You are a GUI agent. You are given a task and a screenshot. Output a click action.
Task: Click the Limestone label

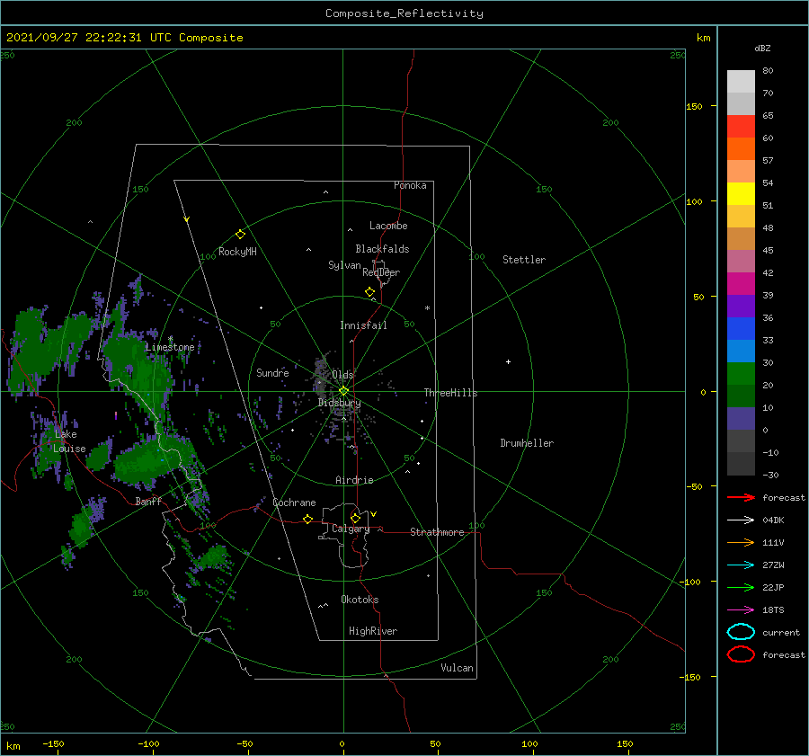pos(170,347)
